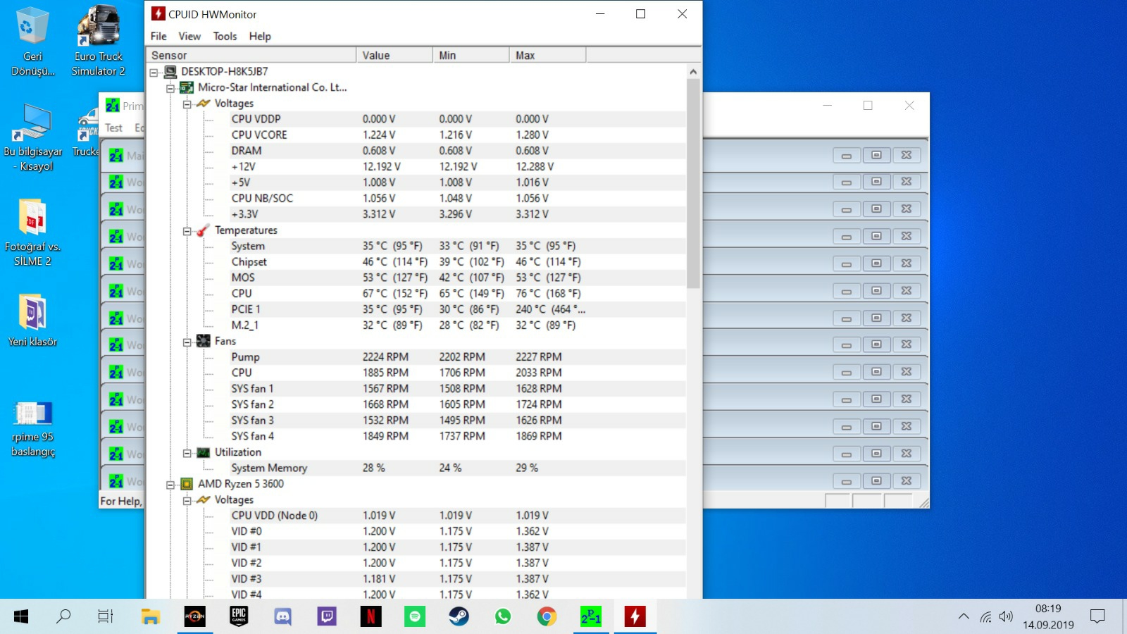Open Spotify from the taskbar
1127x634 pixels.
(x=415, y=617)
